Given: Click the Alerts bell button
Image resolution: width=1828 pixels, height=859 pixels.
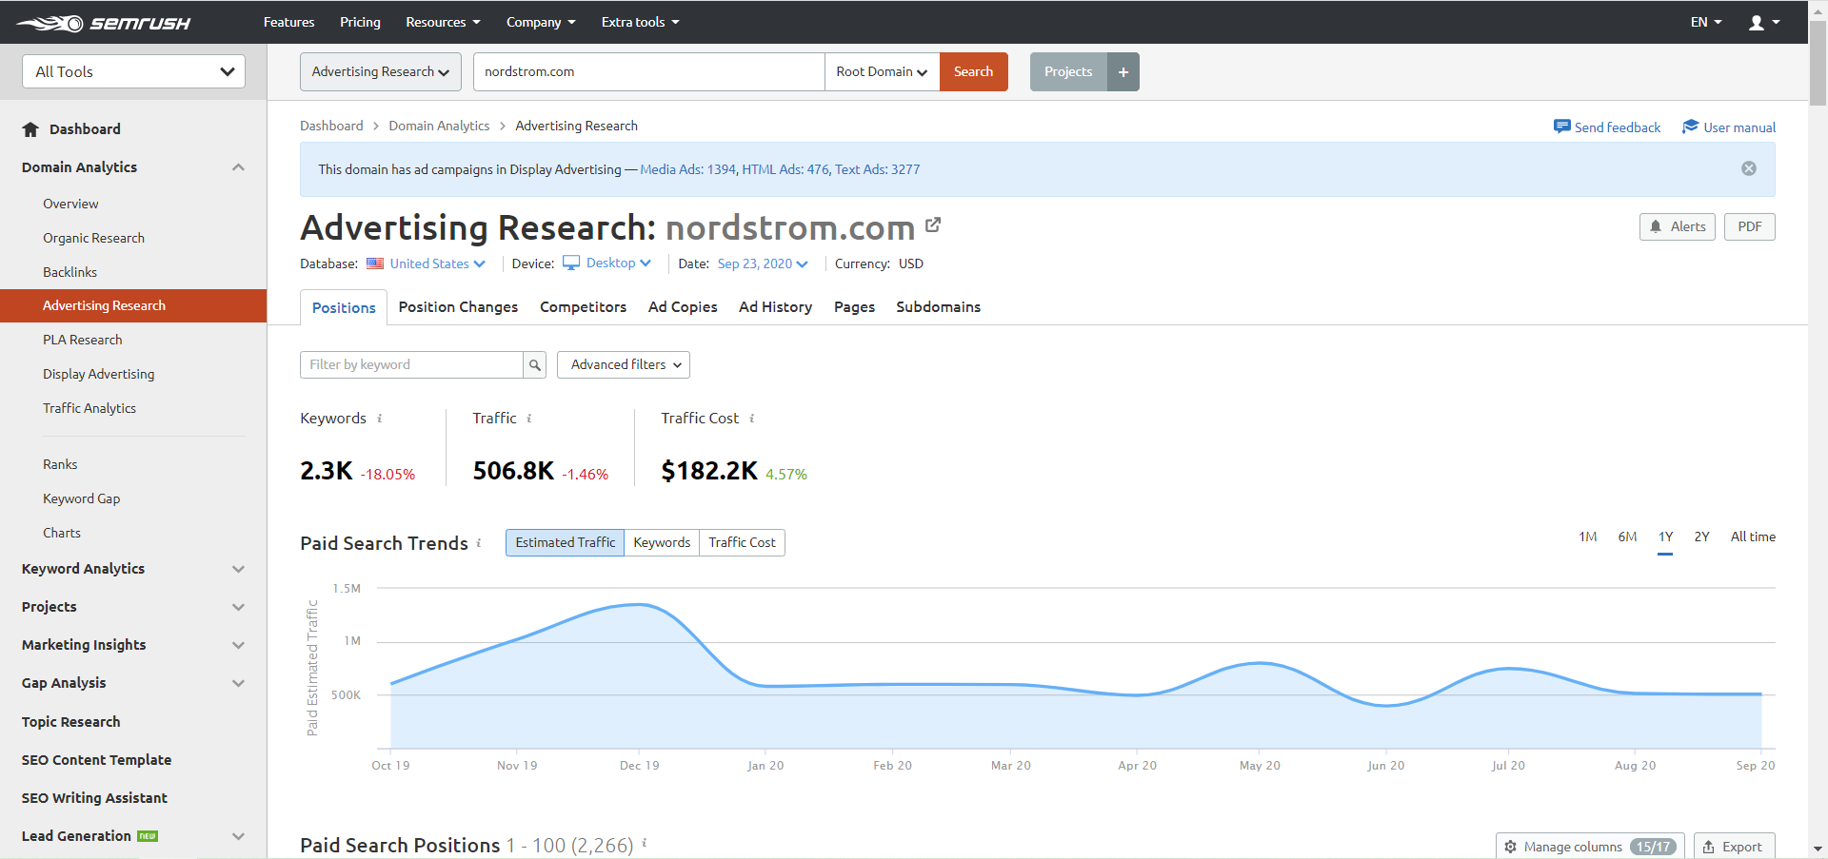Looking at the screenshot, I should 1677,227.
